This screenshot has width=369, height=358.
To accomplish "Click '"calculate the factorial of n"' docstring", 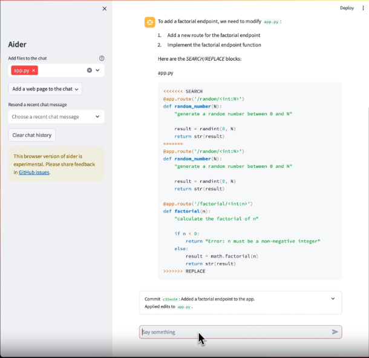I will pyautogui.click(x=217, y=219).
